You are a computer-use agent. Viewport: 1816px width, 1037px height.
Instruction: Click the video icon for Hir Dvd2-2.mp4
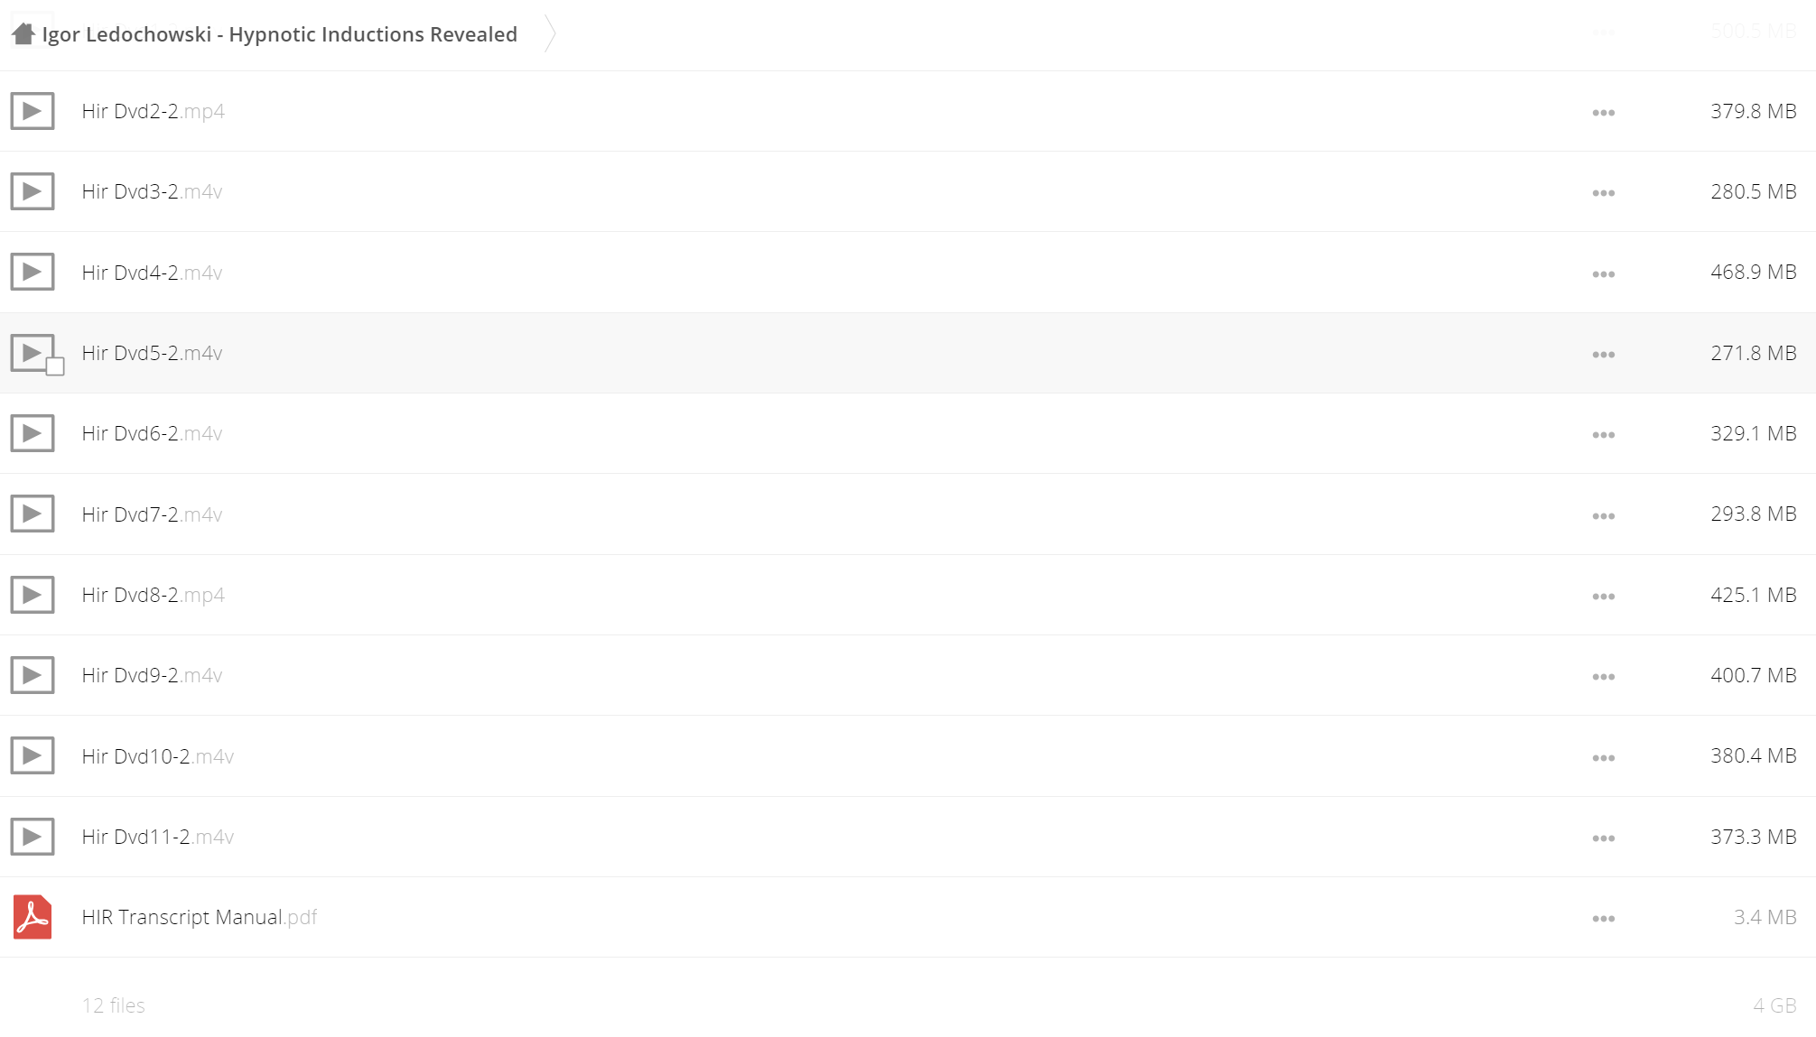point(33,111)
